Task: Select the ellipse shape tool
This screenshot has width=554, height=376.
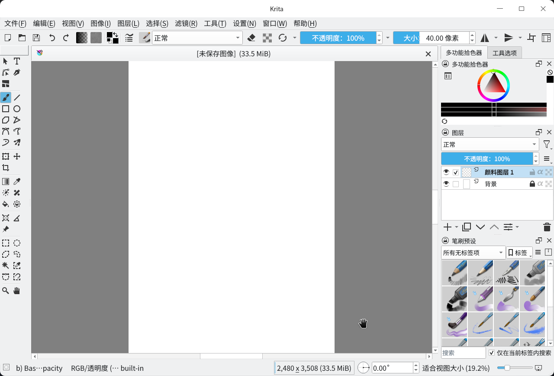Action: click(17, 109)
